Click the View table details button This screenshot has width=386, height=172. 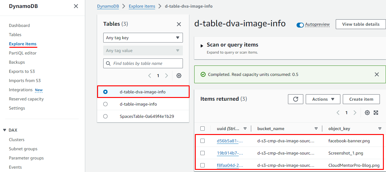(x=361, y=24)
